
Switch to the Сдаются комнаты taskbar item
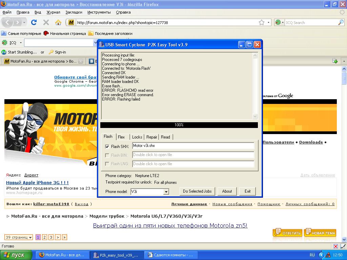(170, 255)
